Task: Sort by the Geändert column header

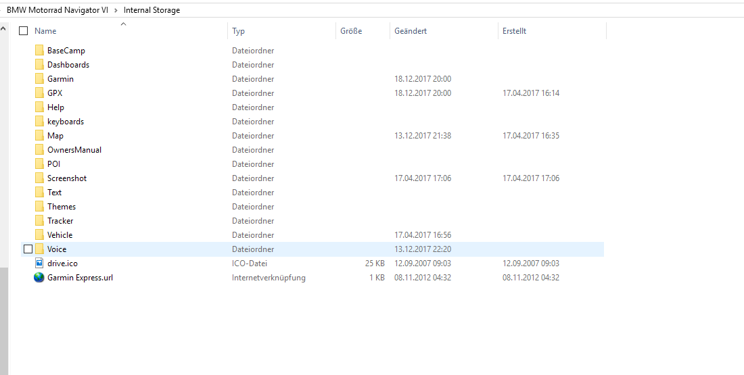Action: 411,31
